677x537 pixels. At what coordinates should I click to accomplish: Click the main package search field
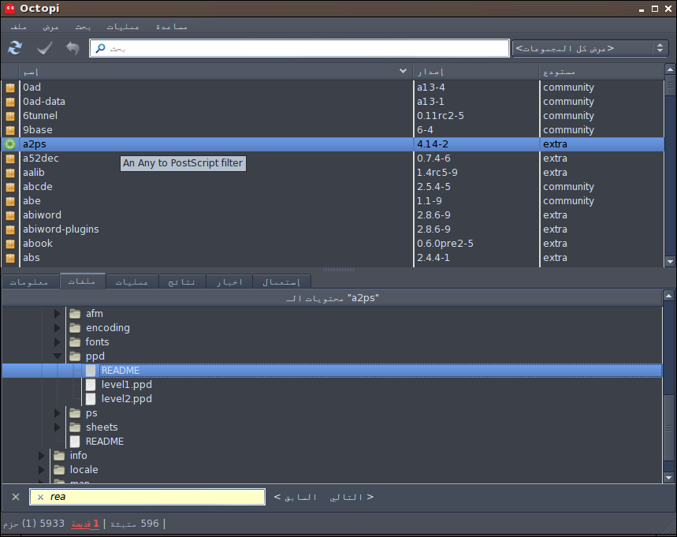click(x=299, y=48)
